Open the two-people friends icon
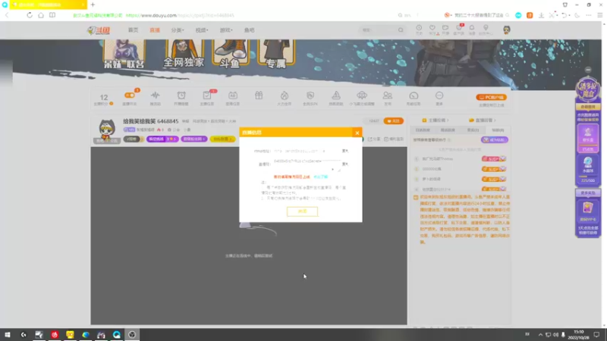The width and height of the screenshot is (607, 341). coord(388,95)
